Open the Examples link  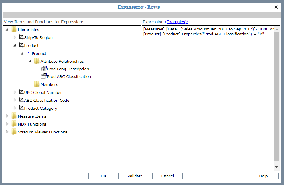coord(177,22)
